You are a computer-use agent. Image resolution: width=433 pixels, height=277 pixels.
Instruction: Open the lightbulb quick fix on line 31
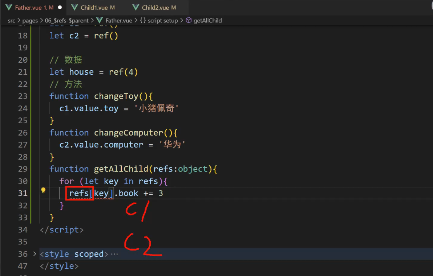point(43,190)
